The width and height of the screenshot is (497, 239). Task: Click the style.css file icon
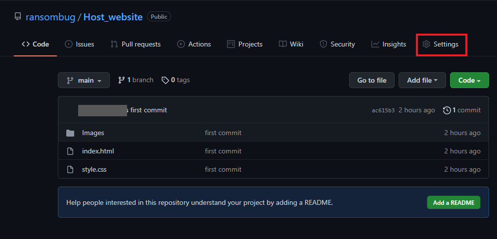tap(70, 169)
